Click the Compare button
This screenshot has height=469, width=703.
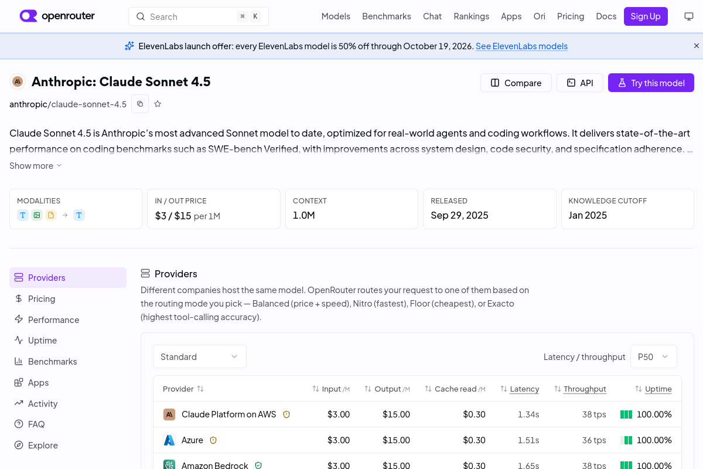pos(516,83)
